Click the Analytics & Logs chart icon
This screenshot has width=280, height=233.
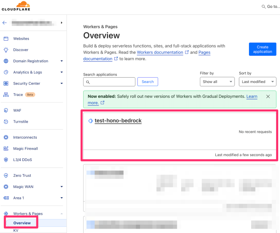6,72
